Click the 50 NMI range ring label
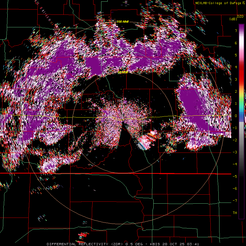The height and width of the screenshot is (246, 246). [x=123, y=72]
